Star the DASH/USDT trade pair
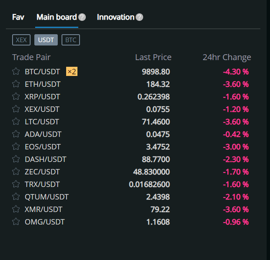270x260 pixels. tap(16, 159)
